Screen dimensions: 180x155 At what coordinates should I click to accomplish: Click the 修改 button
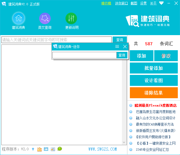166,56
